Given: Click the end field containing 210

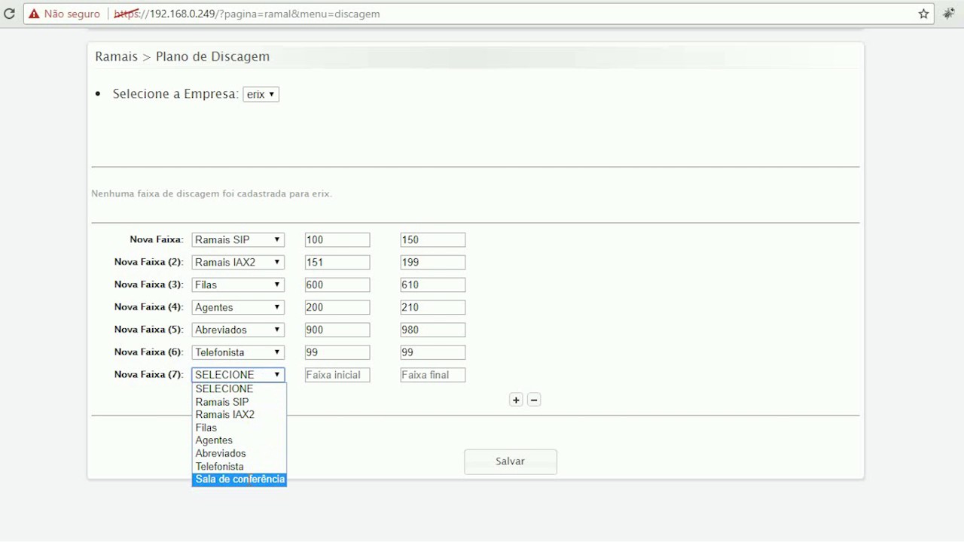Looking at the screenshot, I should pyautogui.click(x=433, y=307).
